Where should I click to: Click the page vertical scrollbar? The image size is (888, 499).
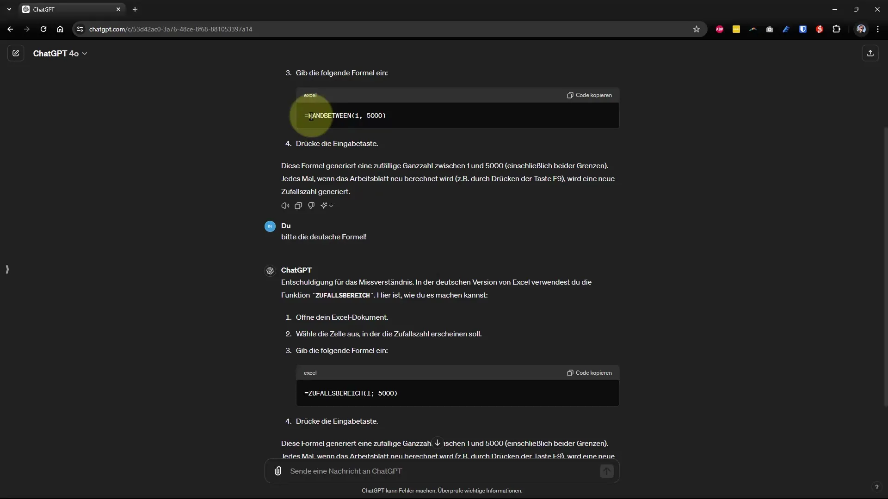(x=885, y=267)
